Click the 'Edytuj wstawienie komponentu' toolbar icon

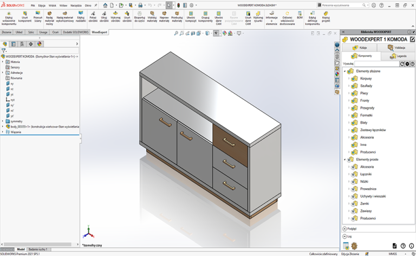coord(9,13)
